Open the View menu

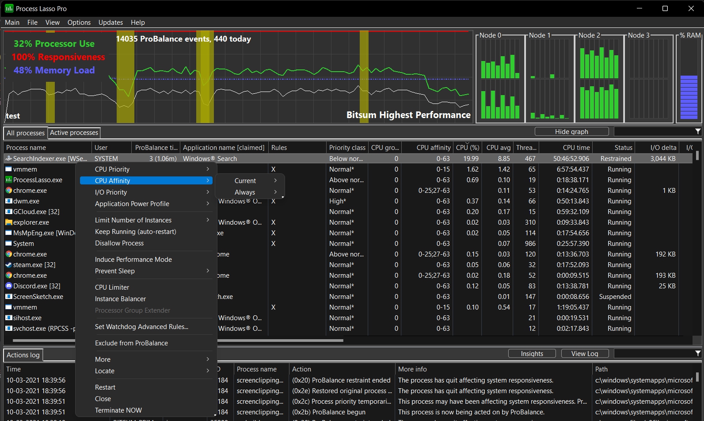click(x=52, y=22)
